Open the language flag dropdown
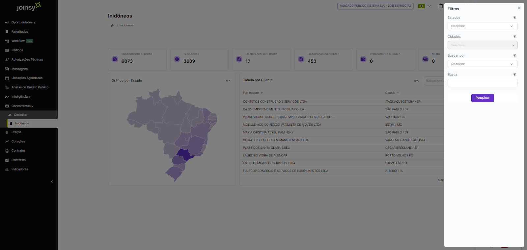This screenshot has width=527, height=250. (x=424, y=6)
